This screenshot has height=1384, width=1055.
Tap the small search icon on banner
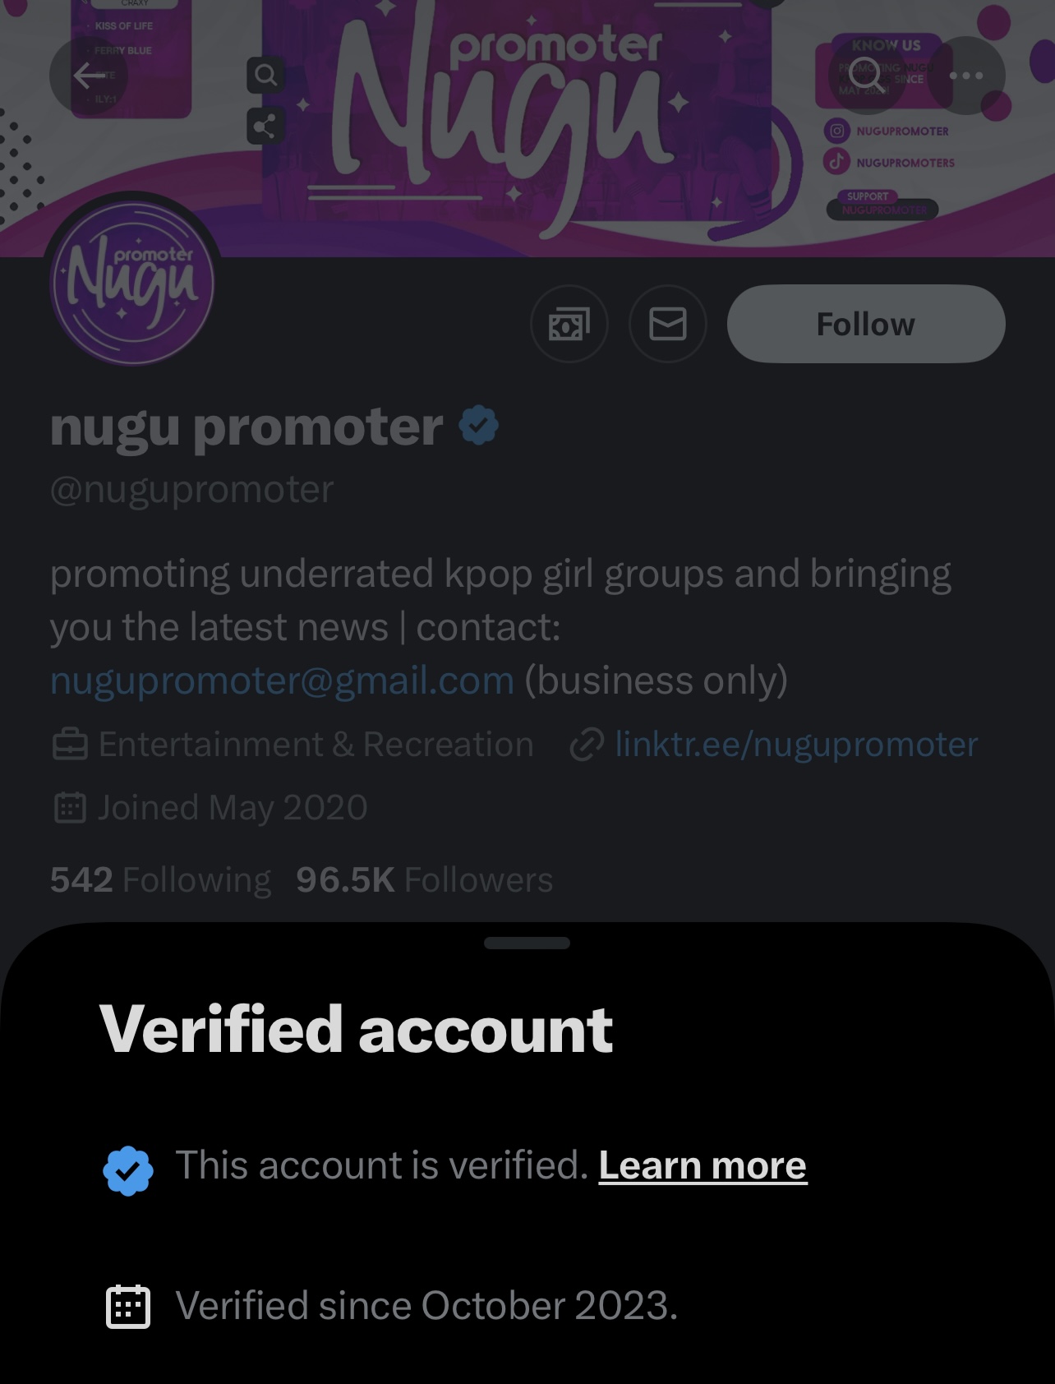tap(265, 76)
